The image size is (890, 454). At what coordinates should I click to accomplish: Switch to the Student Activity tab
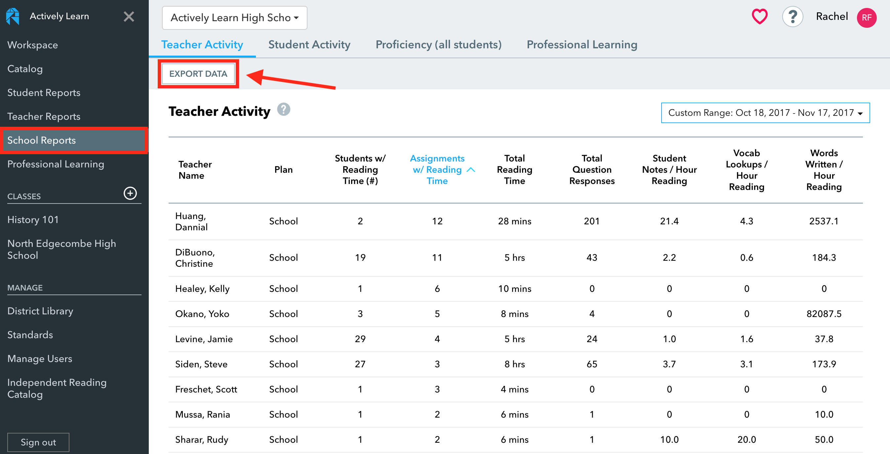click(309, 45)
